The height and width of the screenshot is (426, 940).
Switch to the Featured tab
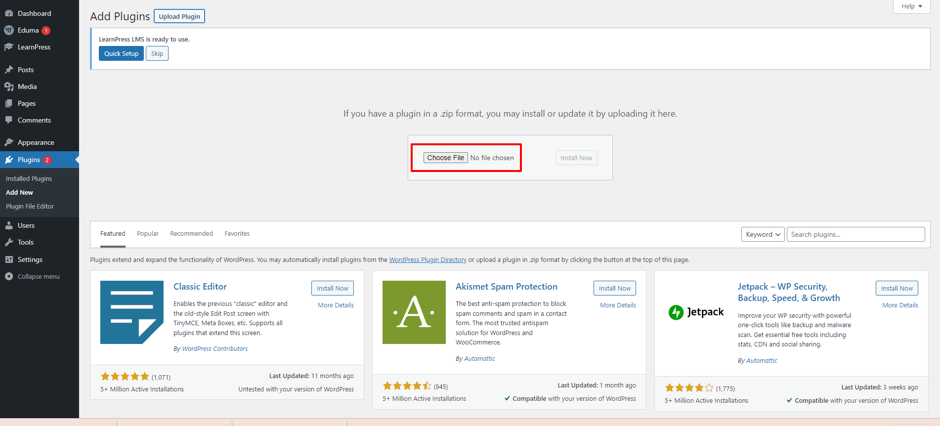[x=113, y=234]
